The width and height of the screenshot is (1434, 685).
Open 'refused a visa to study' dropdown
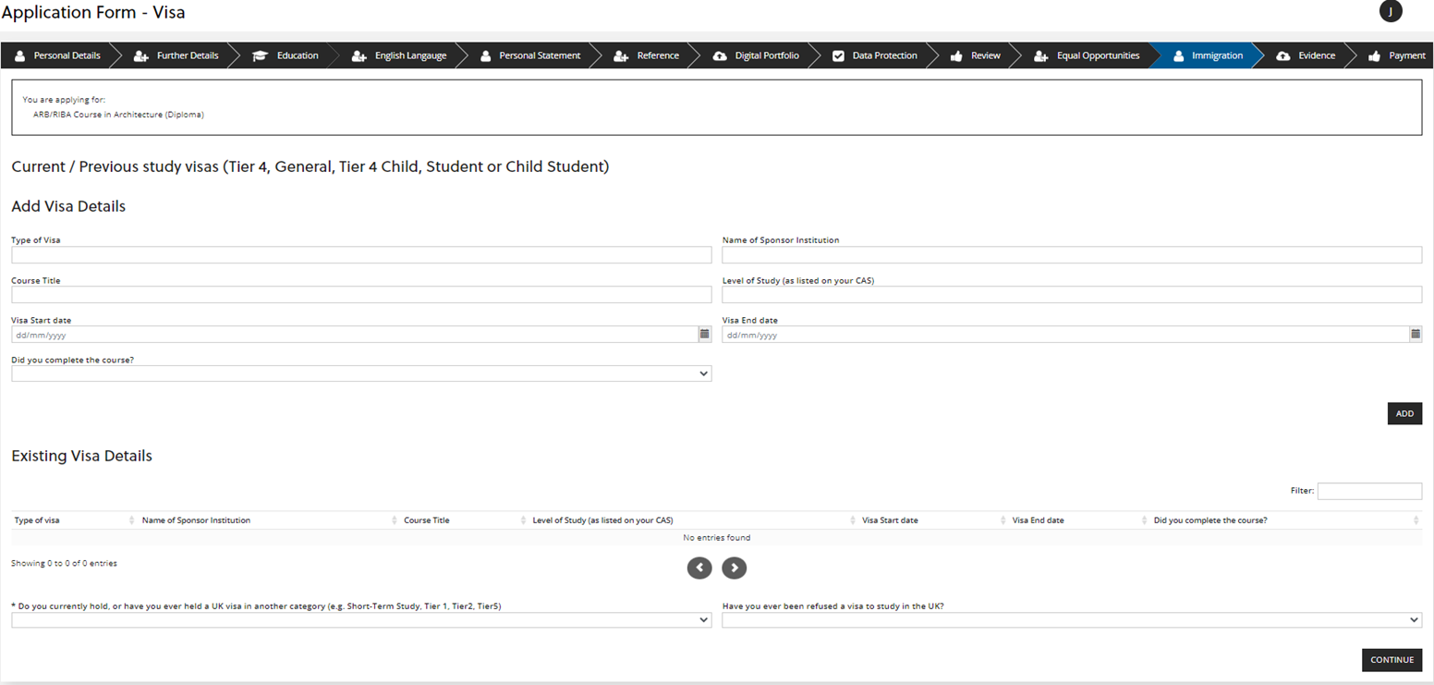coord(1071,620)
